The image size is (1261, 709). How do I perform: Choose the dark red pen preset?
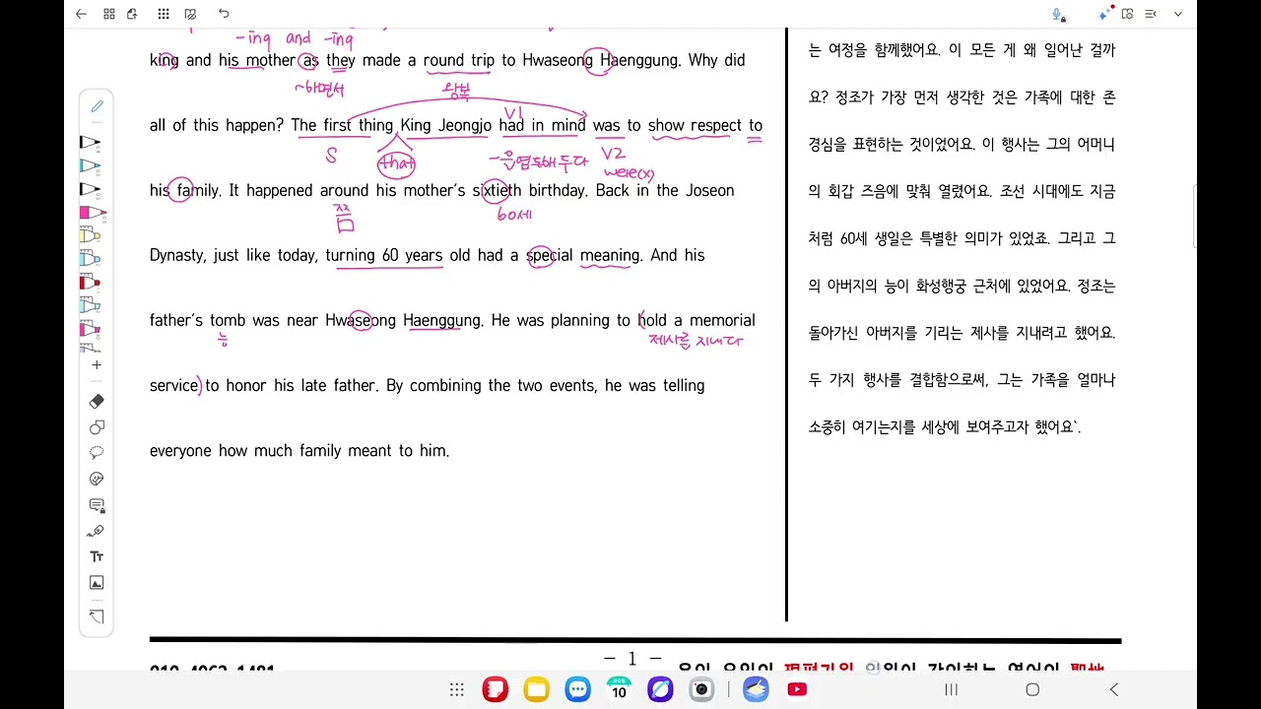click(x=91, y=283)
